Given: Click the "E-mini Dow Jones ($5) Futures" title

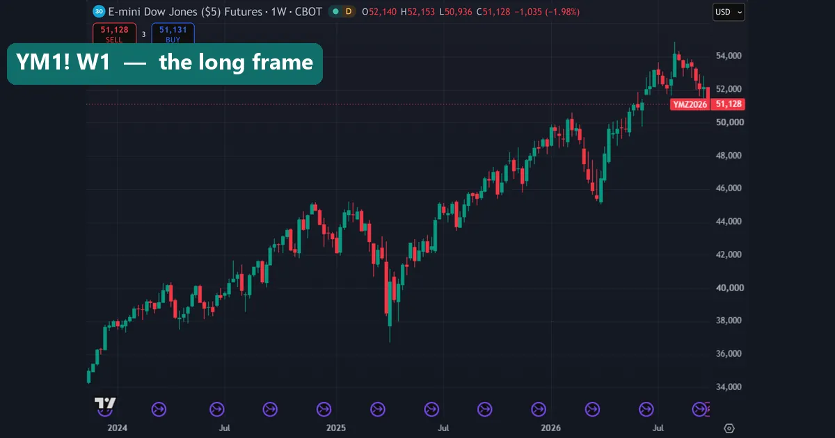Looking at the screenshot, I should point(186,12).
